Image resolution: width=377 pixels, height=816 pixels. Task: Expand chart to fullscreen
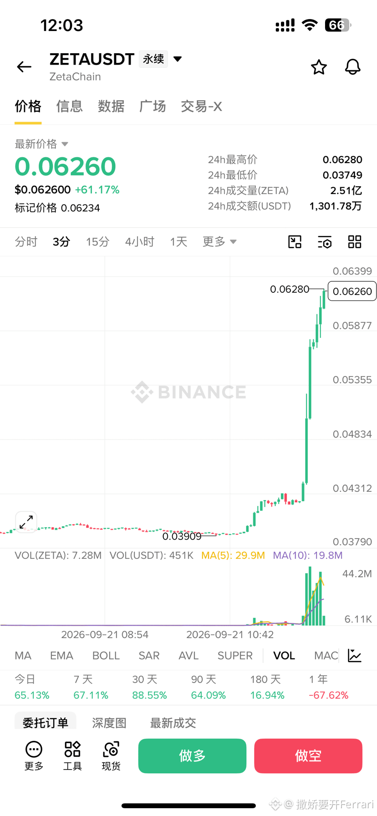tap(26, 522)
